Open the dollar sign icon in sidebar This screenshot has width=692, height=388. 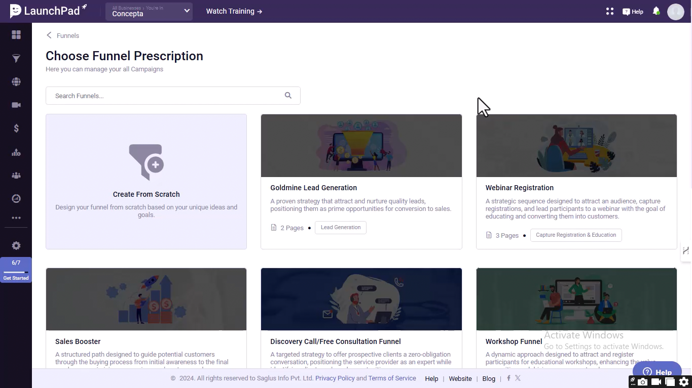[x=16, y=128]
